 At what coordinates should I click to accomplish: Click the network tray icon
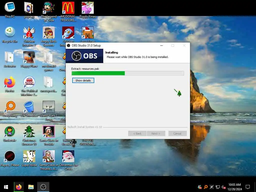tap(218, 187)
